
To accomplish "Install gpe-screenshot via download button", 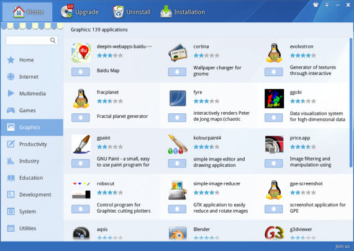I will (274, 209).
